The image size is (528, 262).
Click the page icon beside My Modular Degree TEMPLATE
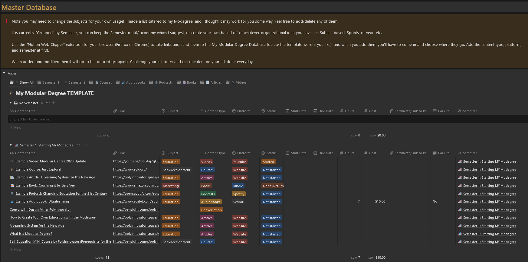pyautogui.click(x=11, y=93)
